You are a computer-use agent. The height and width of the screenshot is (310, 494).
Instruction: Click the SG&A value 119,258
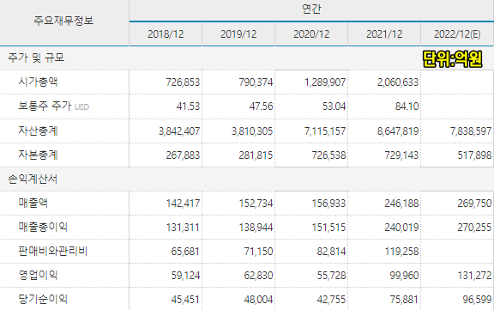pyautogui.click(x=401, y=252)
